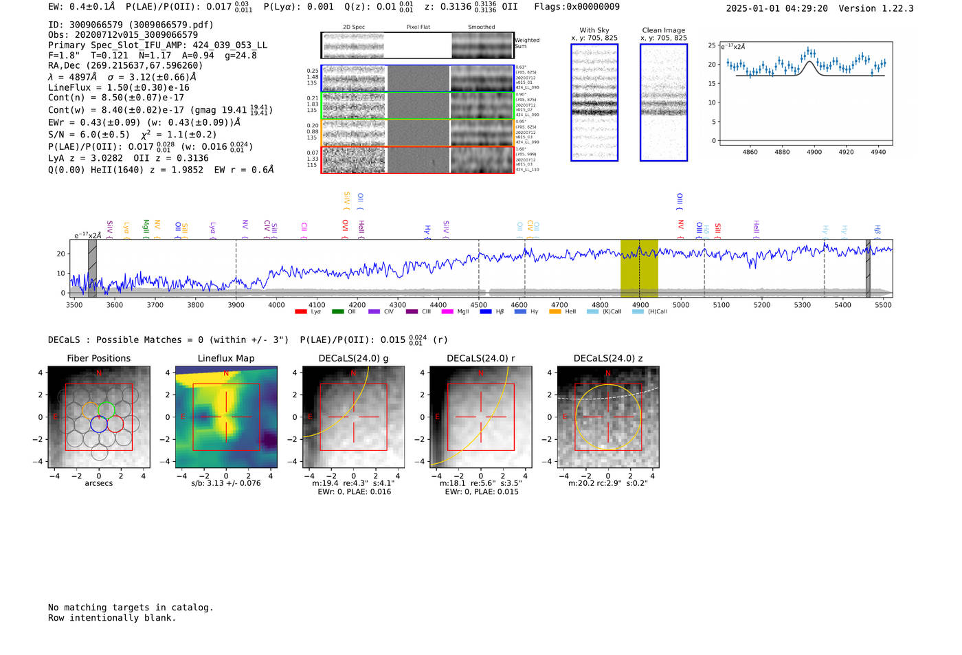Click the red fiber circle in Fiber Positions
962x655 pixels.
coord(115,424)
